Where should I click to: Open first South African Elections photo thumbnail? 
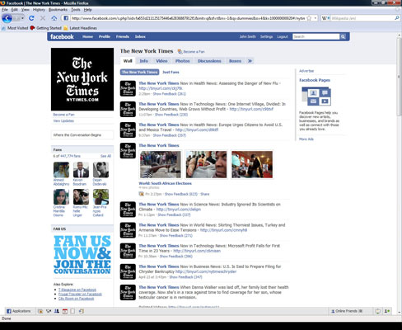point(161,164)
